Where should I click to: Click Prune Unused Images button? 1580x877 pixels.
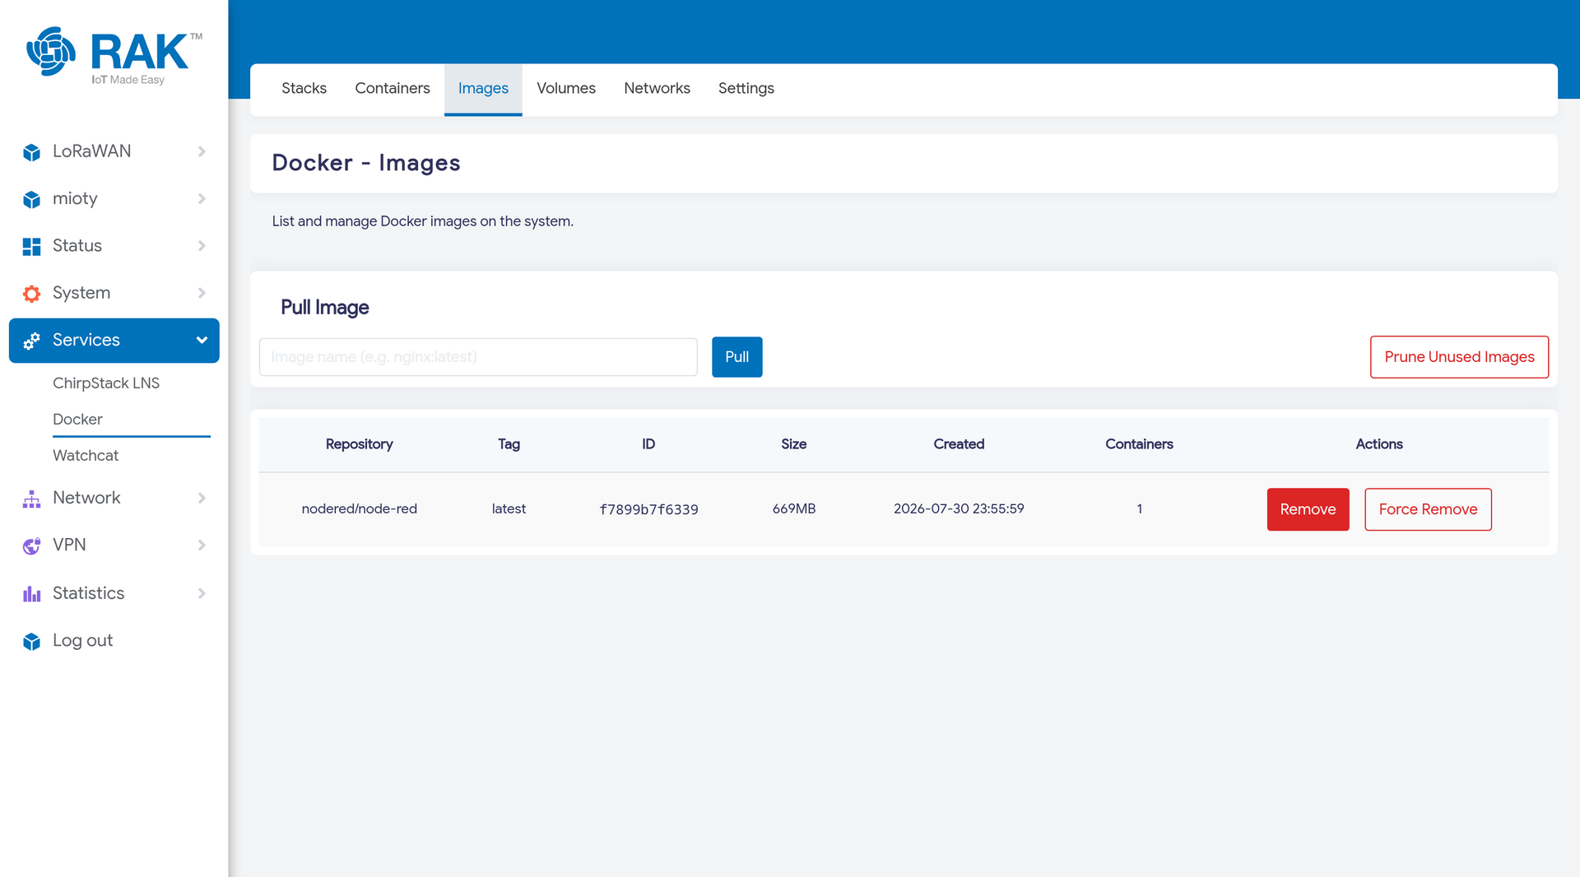pyautogui.click(x=1459, y=357)
